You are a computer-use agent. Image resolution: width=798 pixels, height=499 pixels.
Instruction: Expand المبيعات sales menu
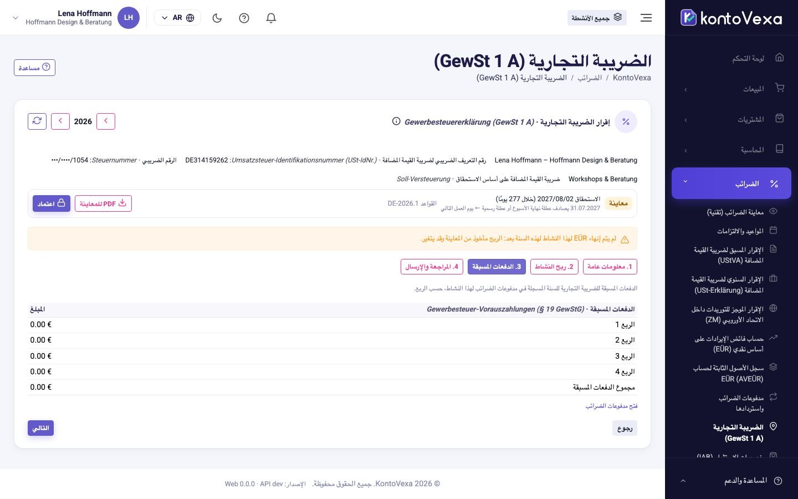(731, 89)
